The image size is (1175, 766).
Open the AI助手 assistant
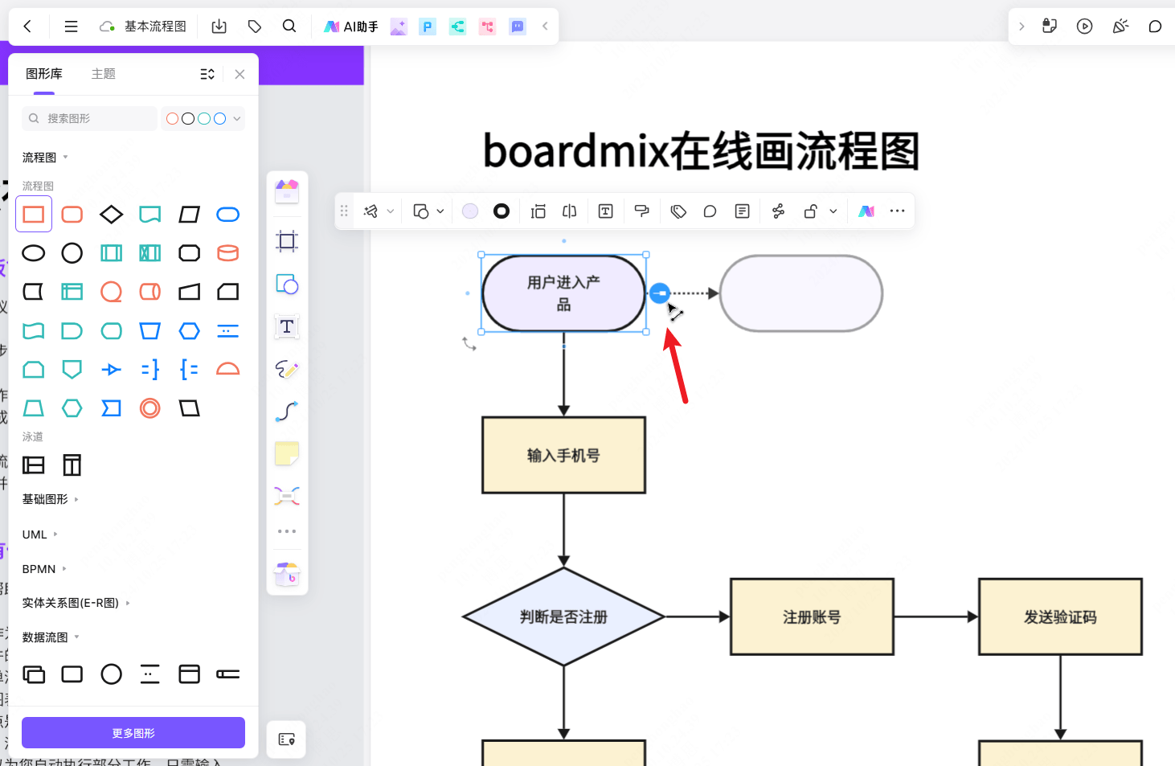click(351, 27)
